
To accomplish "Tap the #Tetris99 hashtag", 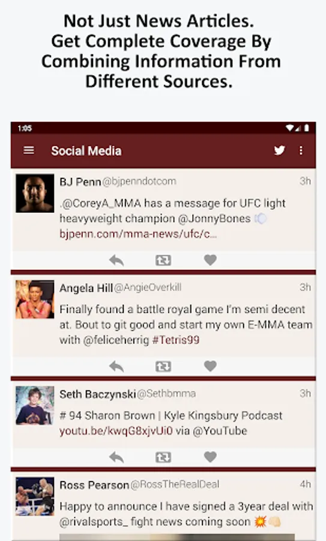I will (x=176, y=340).
